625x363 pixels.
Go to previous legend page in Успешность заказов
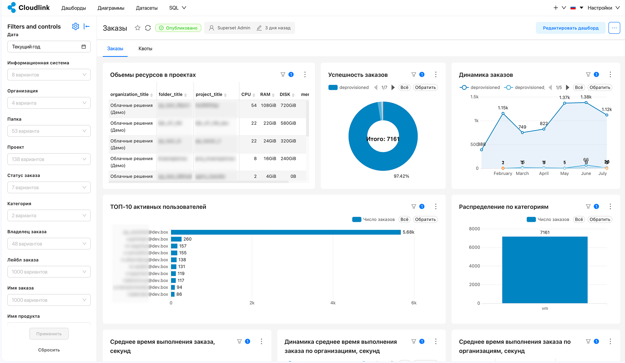376,87
